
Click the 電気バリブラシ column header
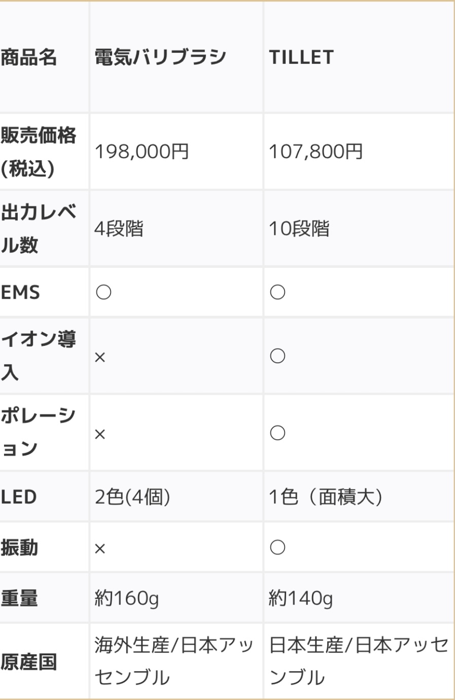160,57
